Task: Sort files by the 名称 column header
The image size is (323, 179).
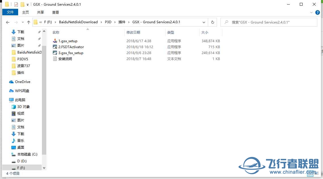Action: pos(56,33)
